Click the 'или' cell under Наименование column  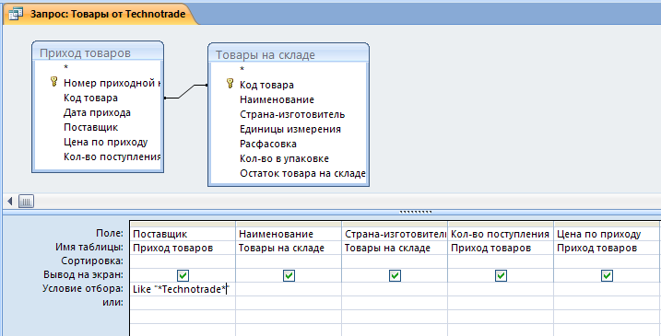click(289, 303)
